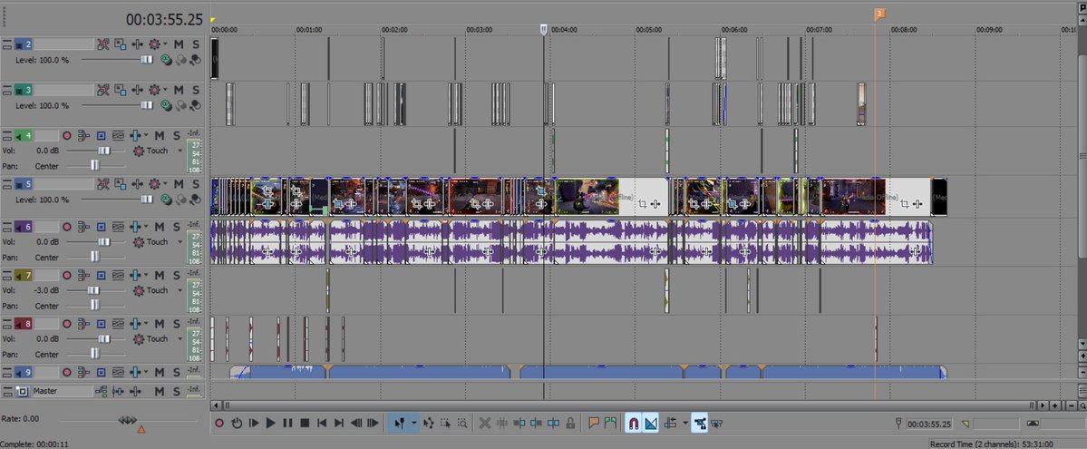Toggle the Lock event padlock icon
This screenshot has height=449, width=1087.
[570, 423]
